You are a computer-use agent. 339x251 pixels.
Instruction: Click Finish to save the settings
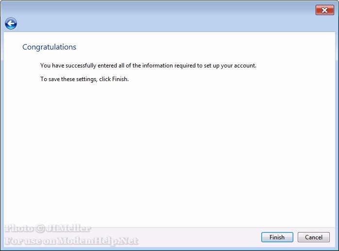tap(277, 237)
